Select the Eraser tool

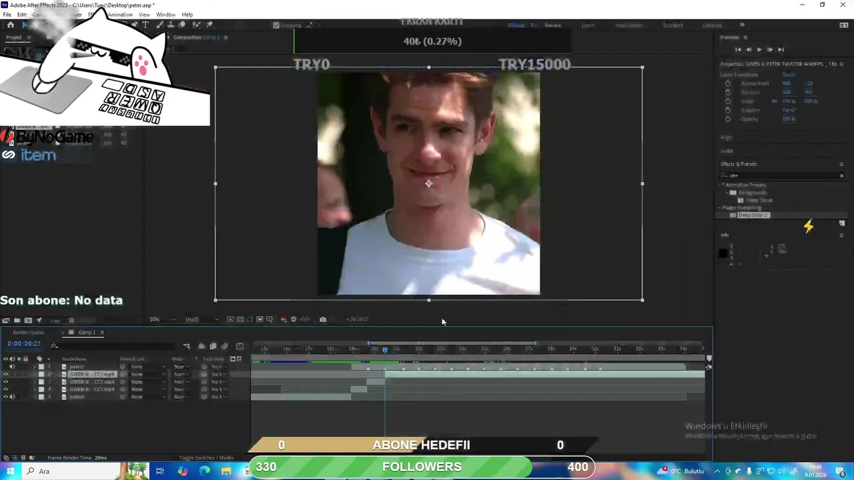(x=181, y=25)
